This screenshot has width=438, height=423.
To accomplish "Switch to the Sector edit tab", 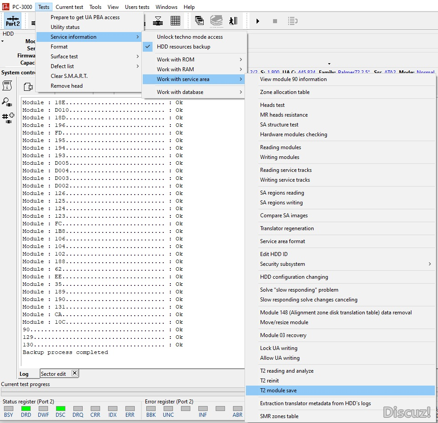I will click(x=53, y=374).
